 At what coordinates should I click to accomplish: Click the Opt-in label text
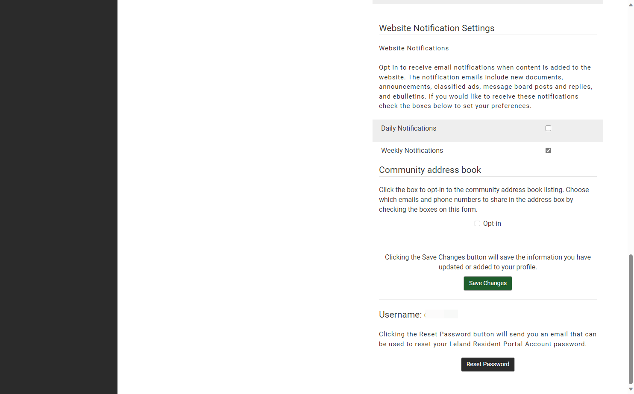(492, 224)
